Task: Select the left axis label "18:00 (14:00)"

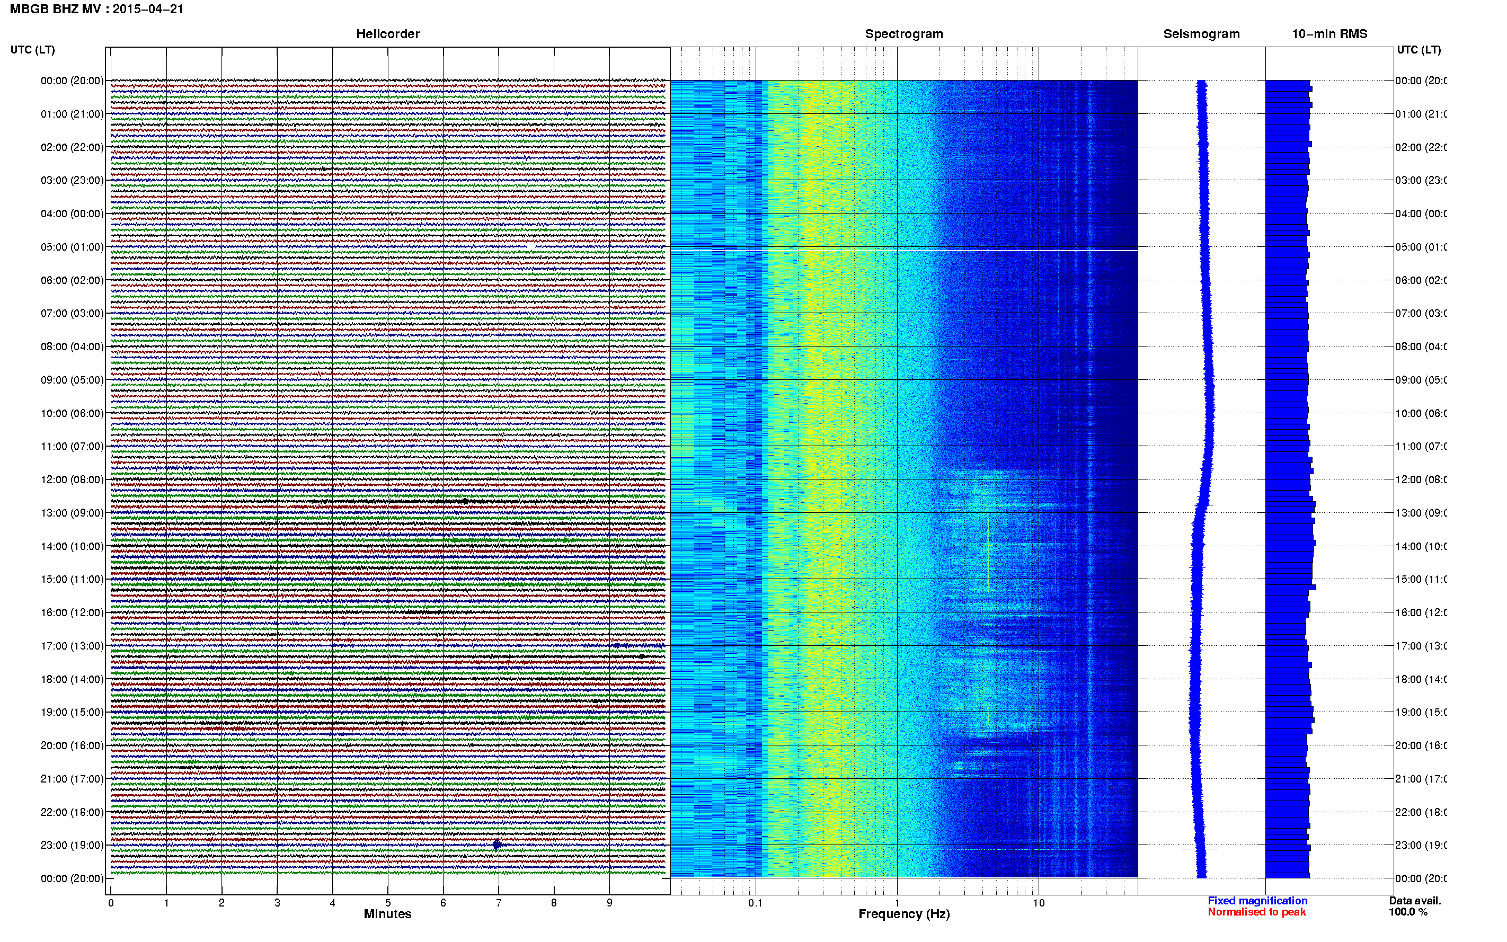Action: click(x=72, y=679)
